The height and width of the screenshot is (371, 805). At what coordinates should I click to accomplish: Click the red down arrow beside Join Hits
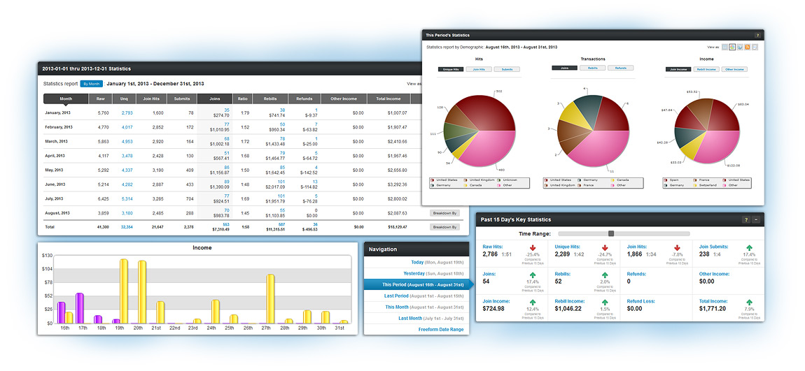677,248
